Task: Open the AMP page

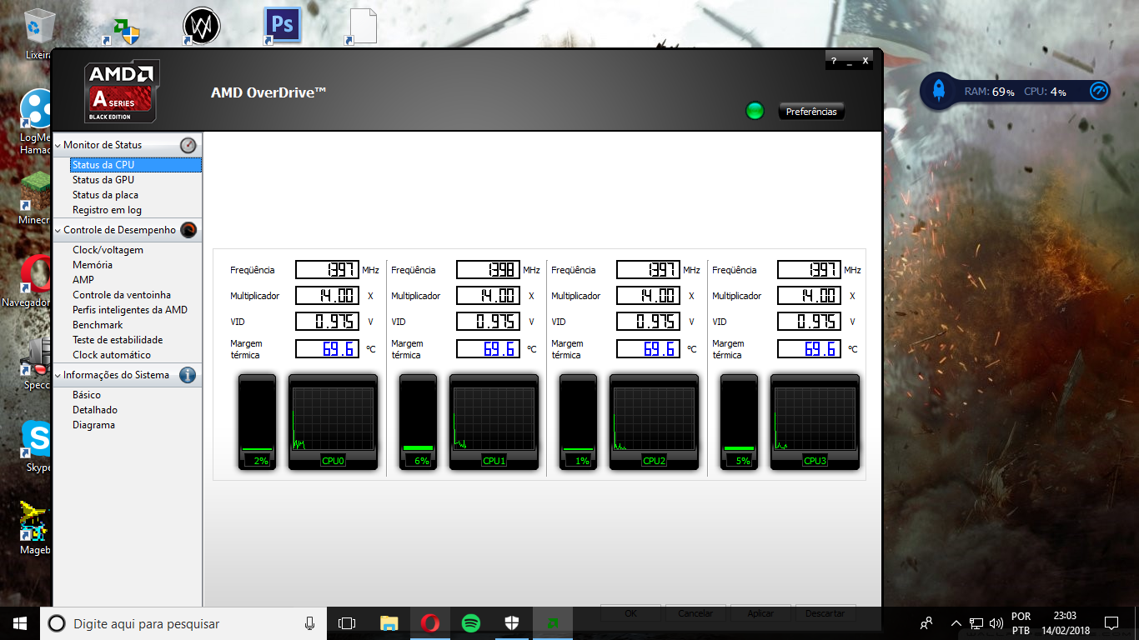Action: 83,280
